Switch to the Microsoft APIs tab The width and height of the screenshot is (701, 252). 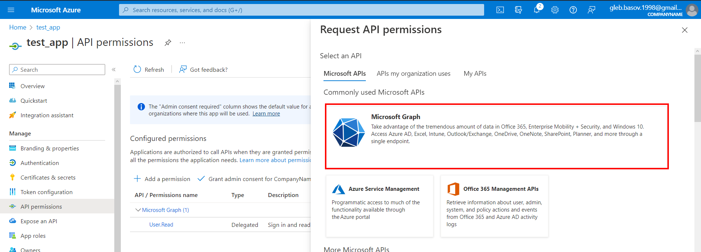[345, 74]
